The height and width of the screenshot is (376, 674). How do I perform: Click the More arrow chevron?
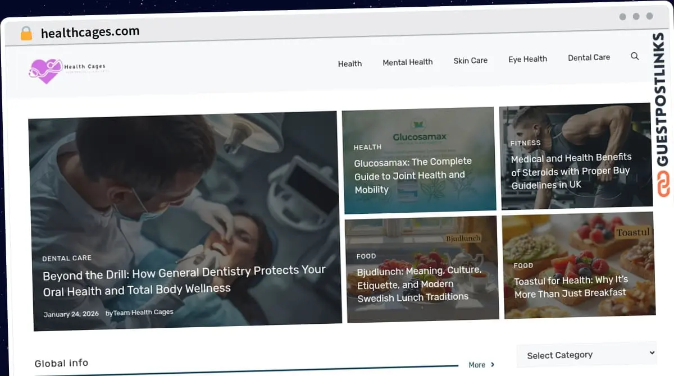click(x=493, y=364)
